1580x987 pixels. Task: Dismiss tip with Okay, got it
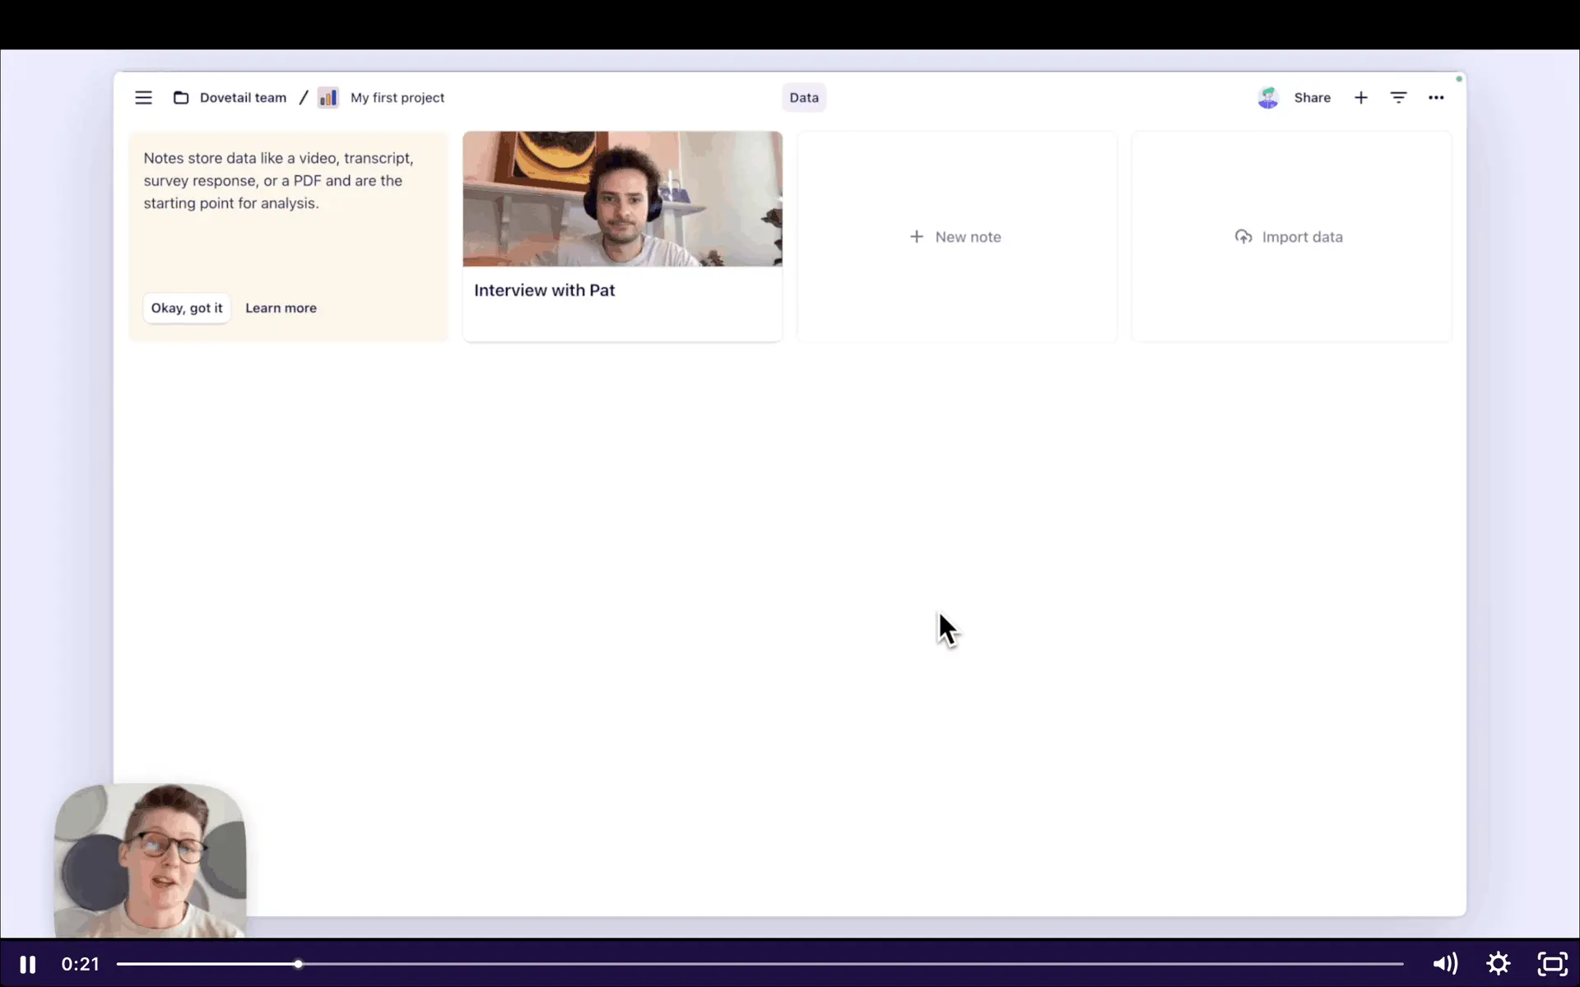[x=187, y=308]
